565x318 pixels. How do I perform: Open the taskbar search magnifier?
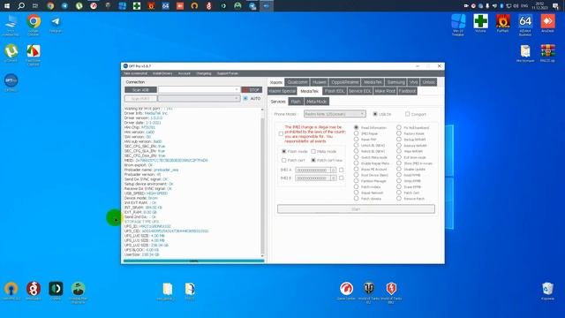coord(21,6)
